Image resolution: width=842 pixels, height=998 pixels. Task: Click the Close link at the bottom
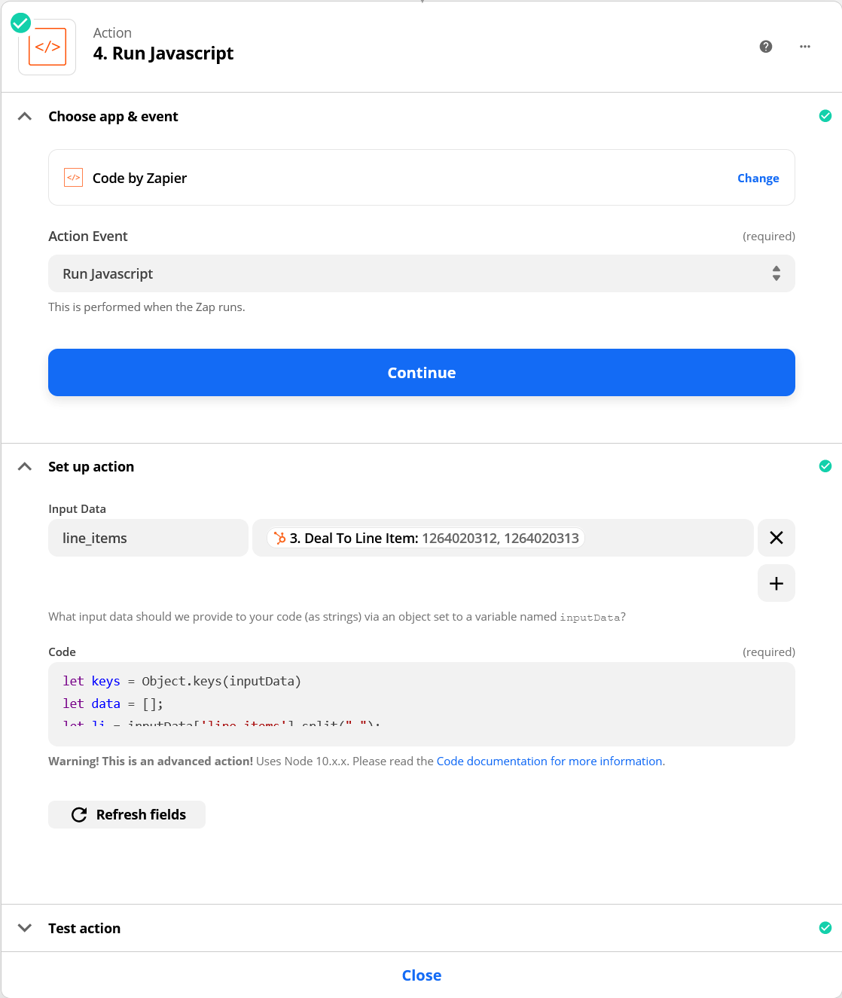coord(422,975)
